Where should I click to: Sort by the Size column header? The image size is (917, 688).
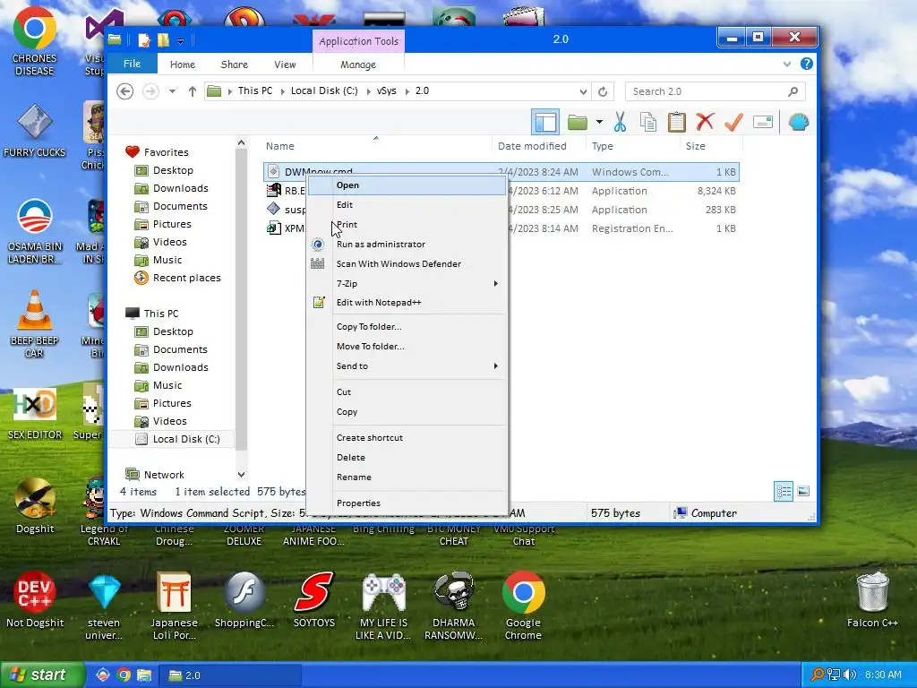click(695, 146)
